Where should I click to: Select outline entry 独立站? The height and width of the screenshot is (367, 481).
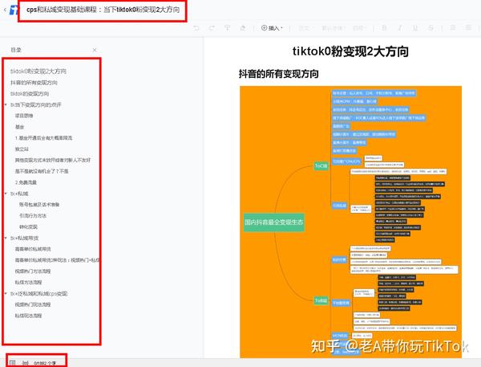pyautogui.click(x=22, y=149)
